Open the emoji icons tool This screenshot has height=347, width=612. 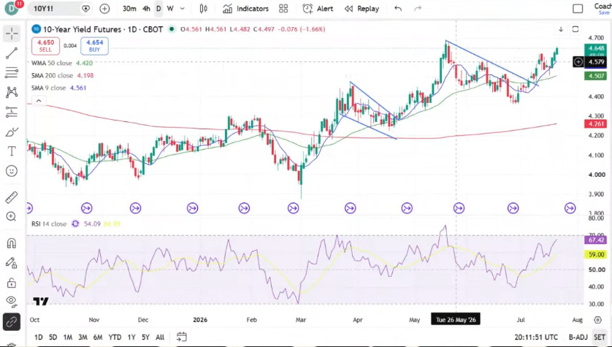tap(12, 171)
